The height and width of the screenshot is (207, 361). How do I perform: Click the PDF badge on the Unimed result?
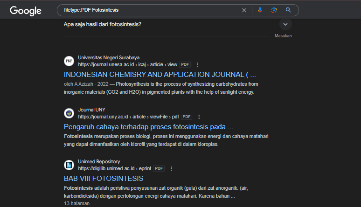pyautogui.click(x=159, y=169)
